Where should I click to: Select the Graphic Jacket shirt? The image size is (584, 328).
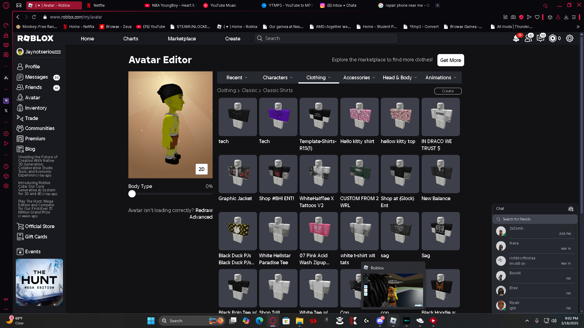pyautogui.click(x=238, y=174)
